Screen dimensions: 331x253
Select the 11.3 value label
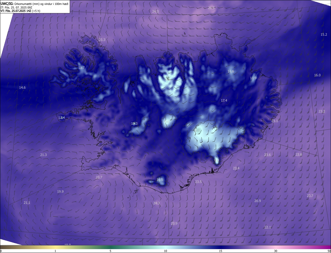click(134, 124)
